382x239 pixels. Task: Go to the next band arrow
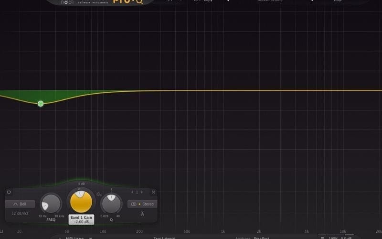coord(141,192)
